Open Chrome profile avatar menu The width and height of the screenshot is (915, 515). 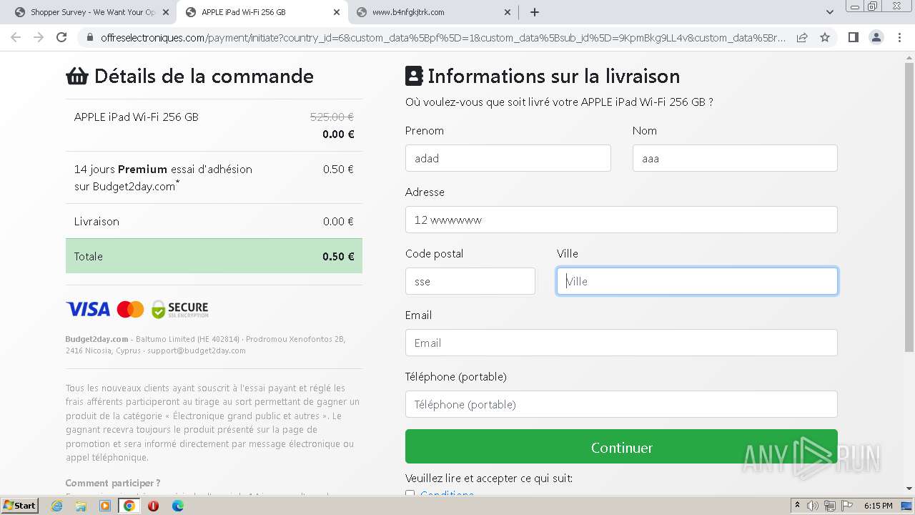click(876, 37)
